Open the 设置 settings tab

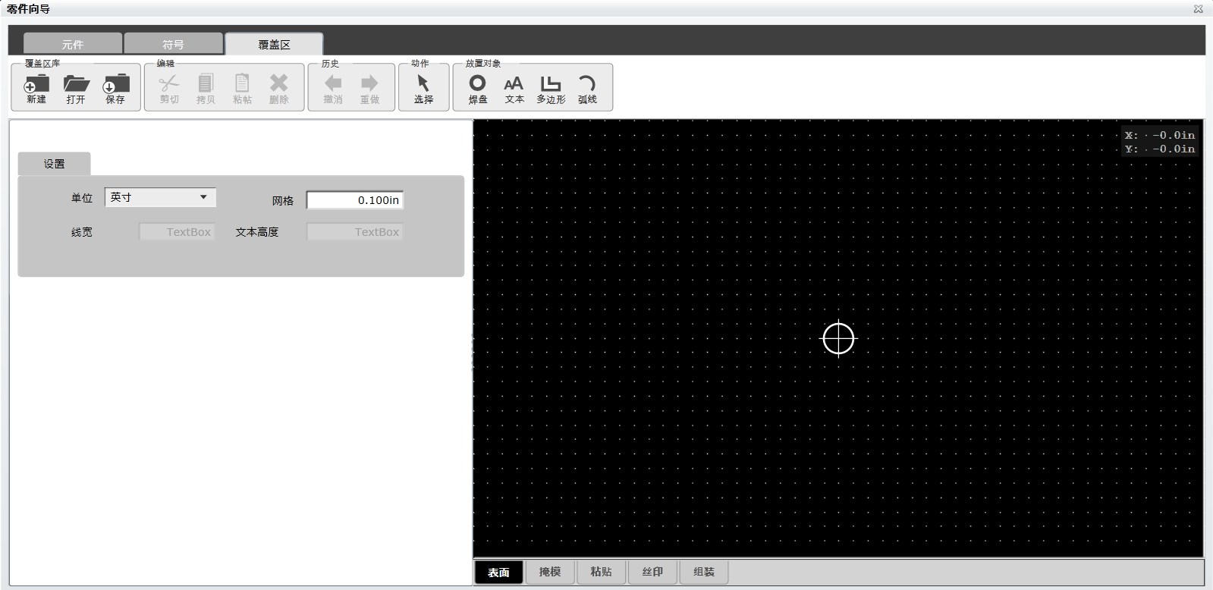click(54, 164)
